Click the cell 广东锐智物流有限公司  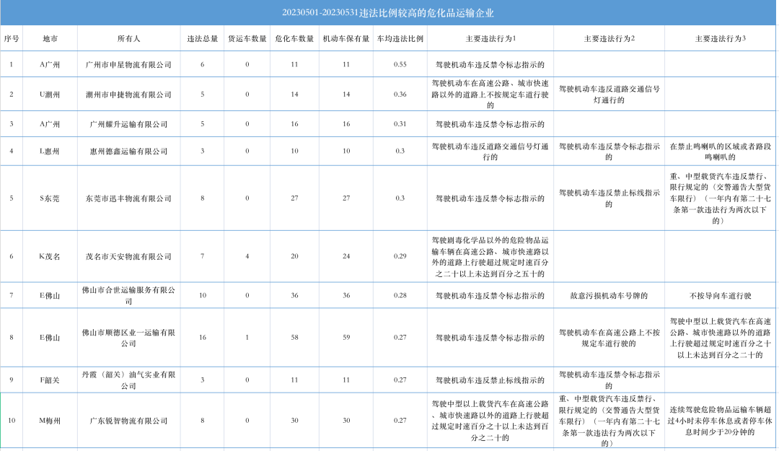[x=128, y=421]
